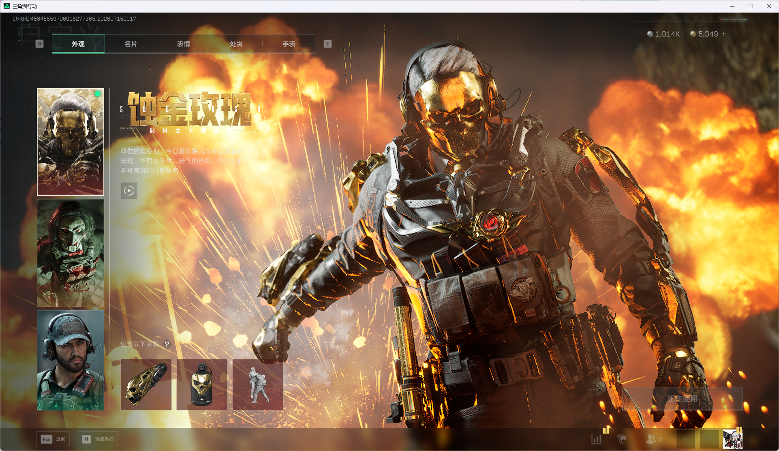Open the help icon beside 包含以下涂装
The width and height of the screenshot is (779, 451).
click(167, 344)
